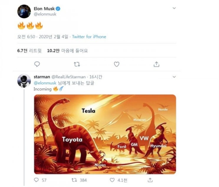
Task: Share starman's reply via upload icon
Action: point(150,180)
